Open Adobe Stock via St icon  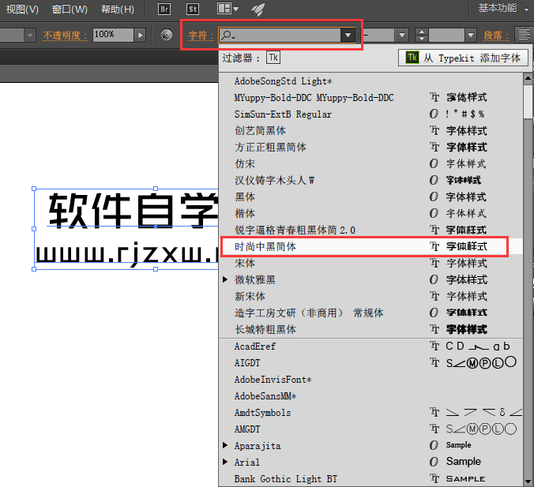point(193,9)
